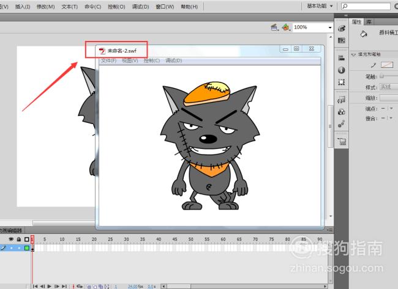Collapse the Fill and Stroke section
The image size is (398, 289).
[353, 54]
